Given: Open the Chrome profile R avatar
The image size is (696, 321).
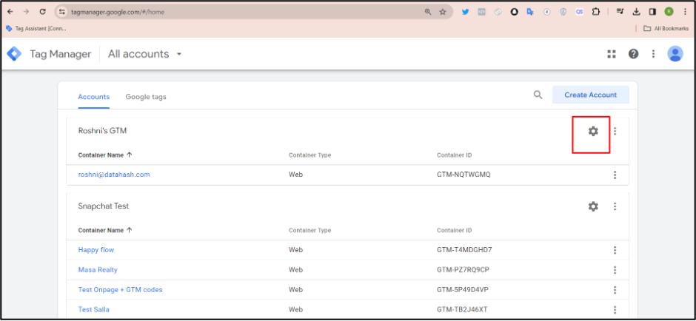Looking at the screenshot, I should (669, 12).
